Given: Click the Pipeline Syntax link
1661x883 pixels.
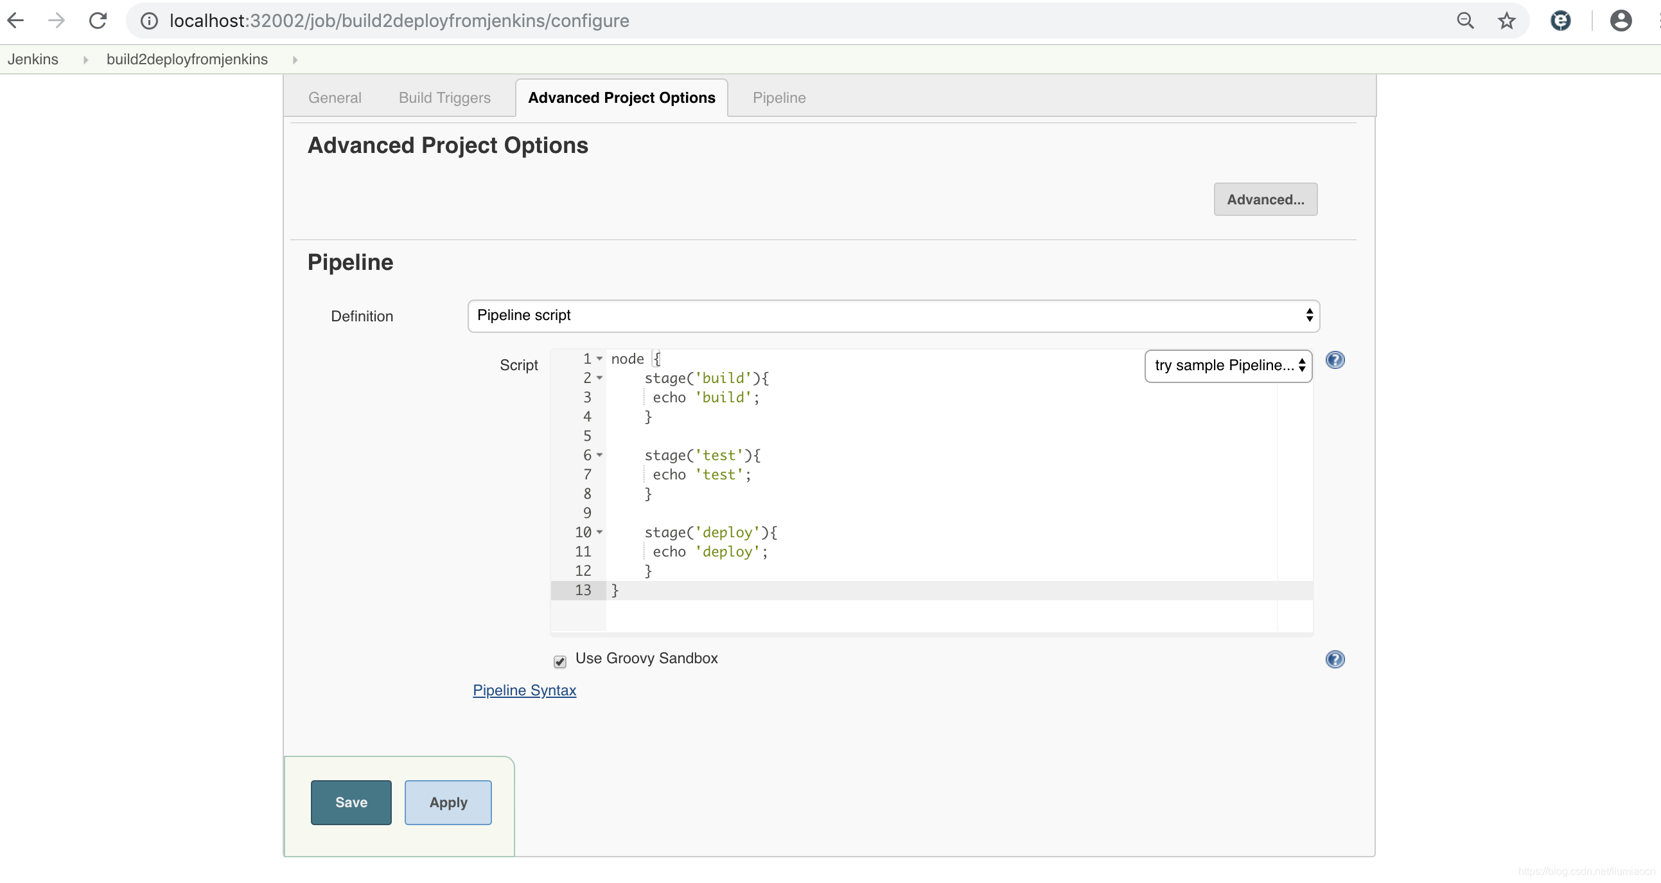Looking at the screenshot, I should (524, 690).
